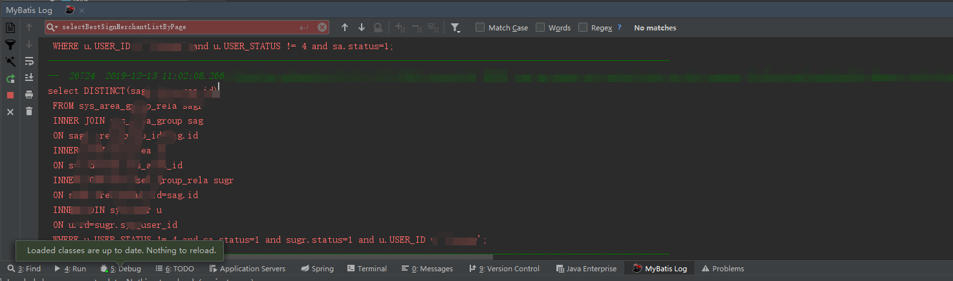Viewport: 953px width, 281px height.
Task: Open the Debug tool window
Action: (x=120, y=269)
